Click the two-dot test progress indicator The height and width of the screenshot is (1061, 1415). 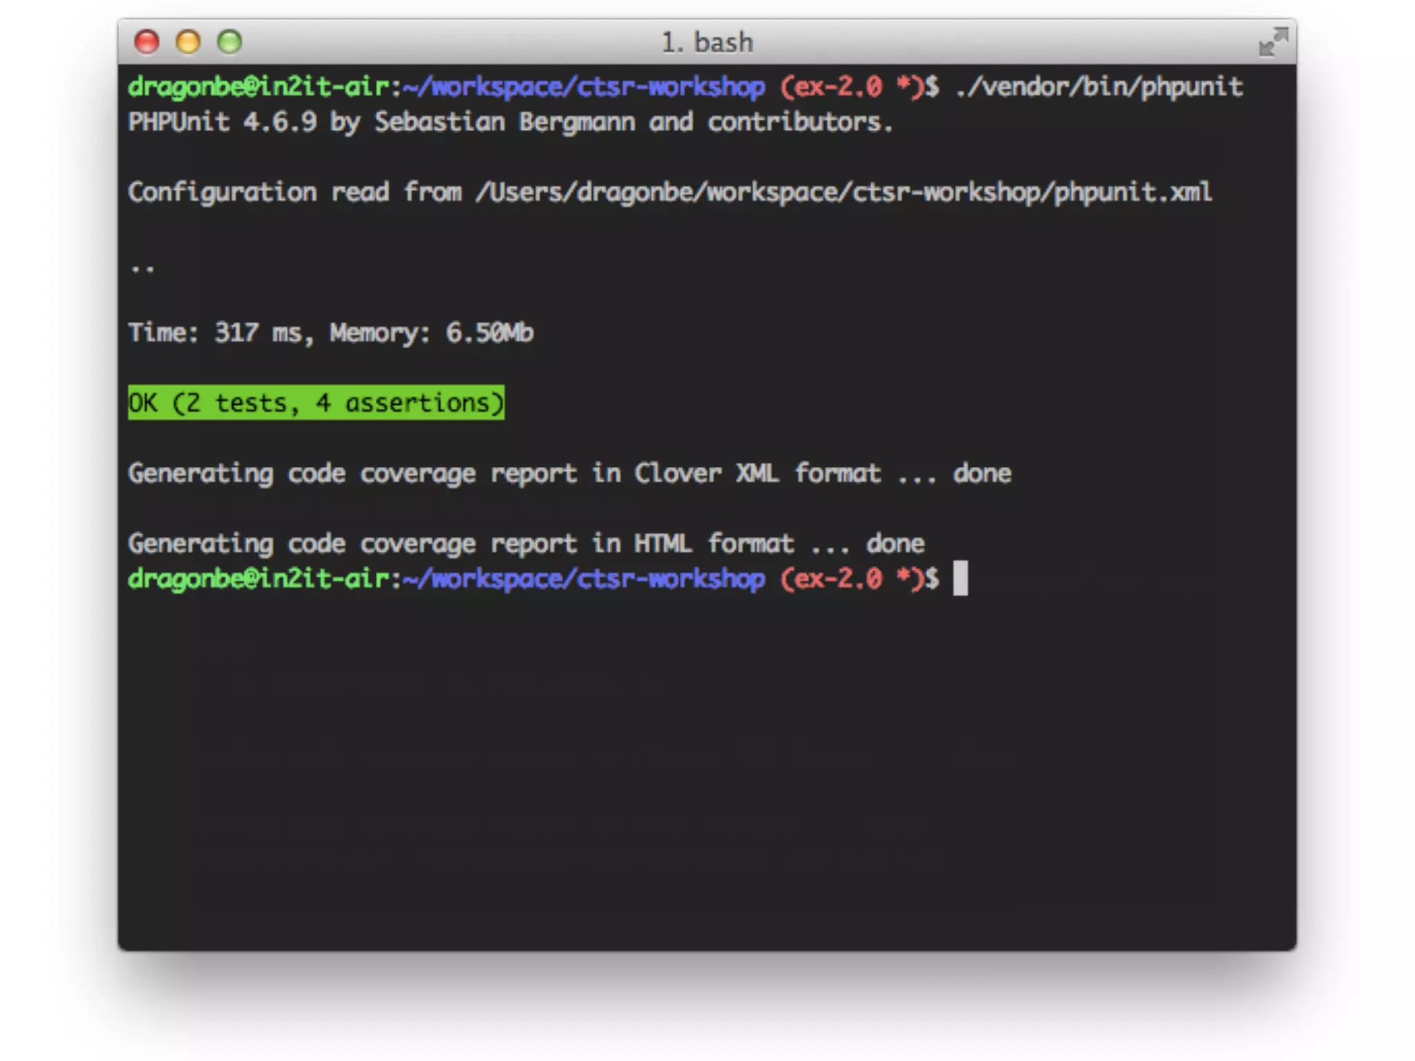[142, 268]
